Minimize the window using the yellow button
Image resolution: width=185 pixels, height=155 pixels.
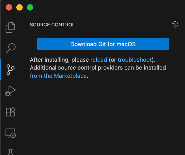pyautogui.click(x=20, y=7)
